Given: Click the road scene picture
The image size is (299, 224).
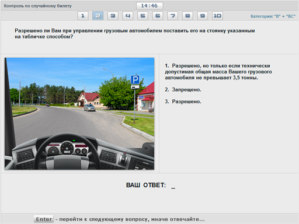Looking at the screenshot, I should coord(79,114).
